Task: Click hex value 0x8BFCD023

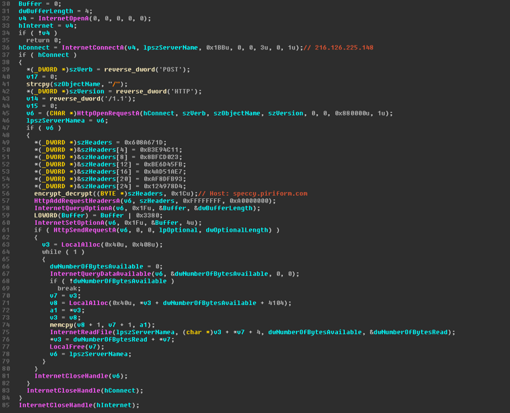Action: 160,158
